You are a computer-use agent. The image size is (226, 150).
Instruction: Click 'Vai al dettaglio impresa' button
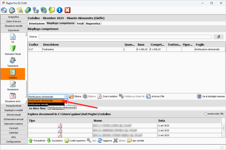[210, 97]
